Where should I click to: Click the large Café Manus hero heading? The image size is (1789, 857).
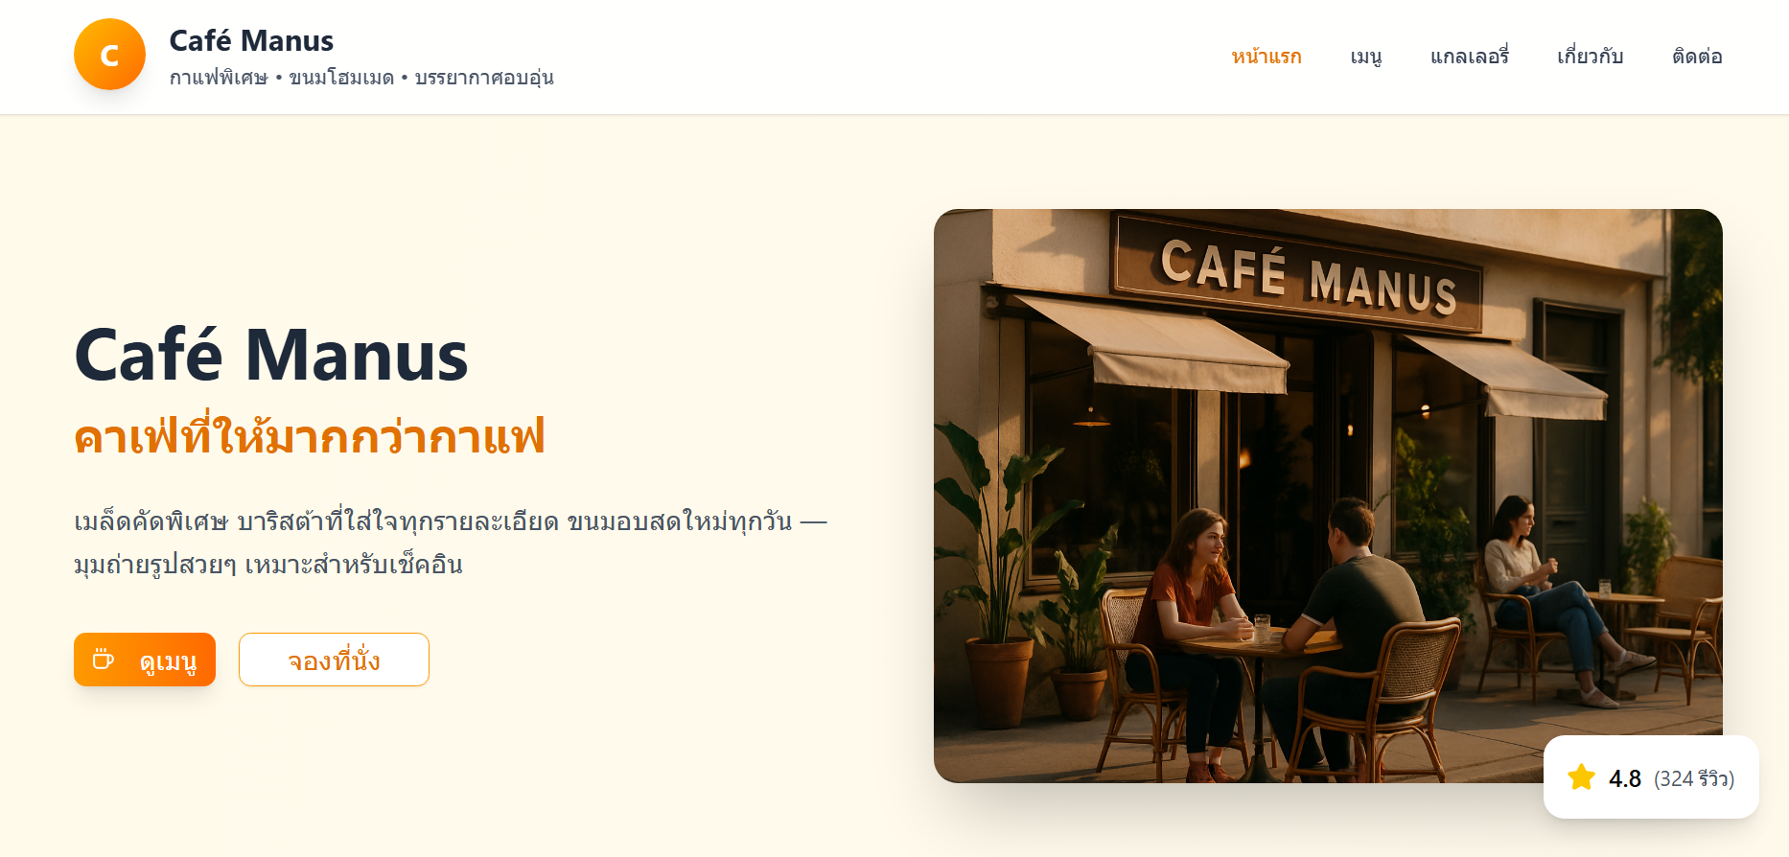point(271,355)
